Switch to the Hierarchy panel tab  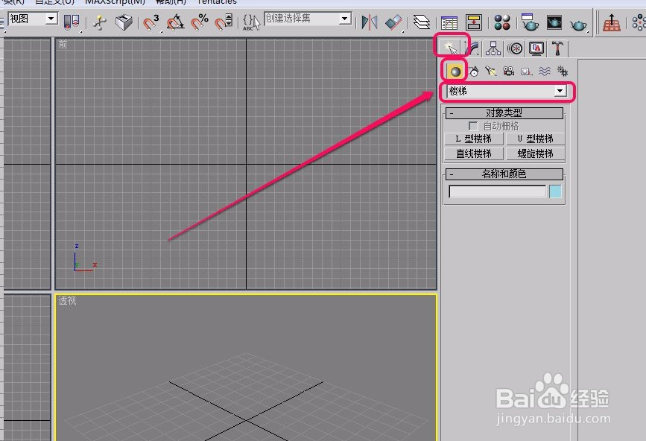pos(493,48)
